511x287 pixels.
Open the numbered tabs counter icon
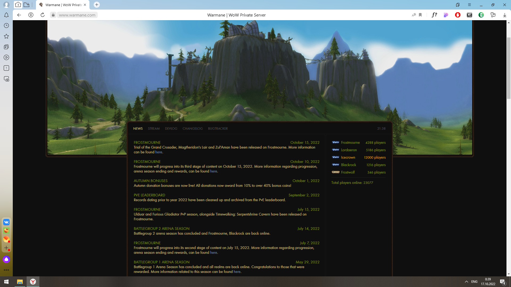[6, 68]
